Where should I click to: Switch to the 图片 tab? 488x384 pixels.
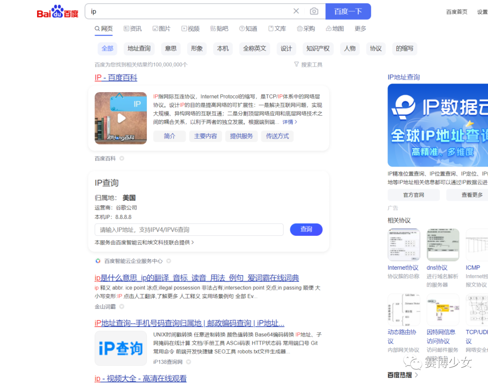(x=161, y=28)
